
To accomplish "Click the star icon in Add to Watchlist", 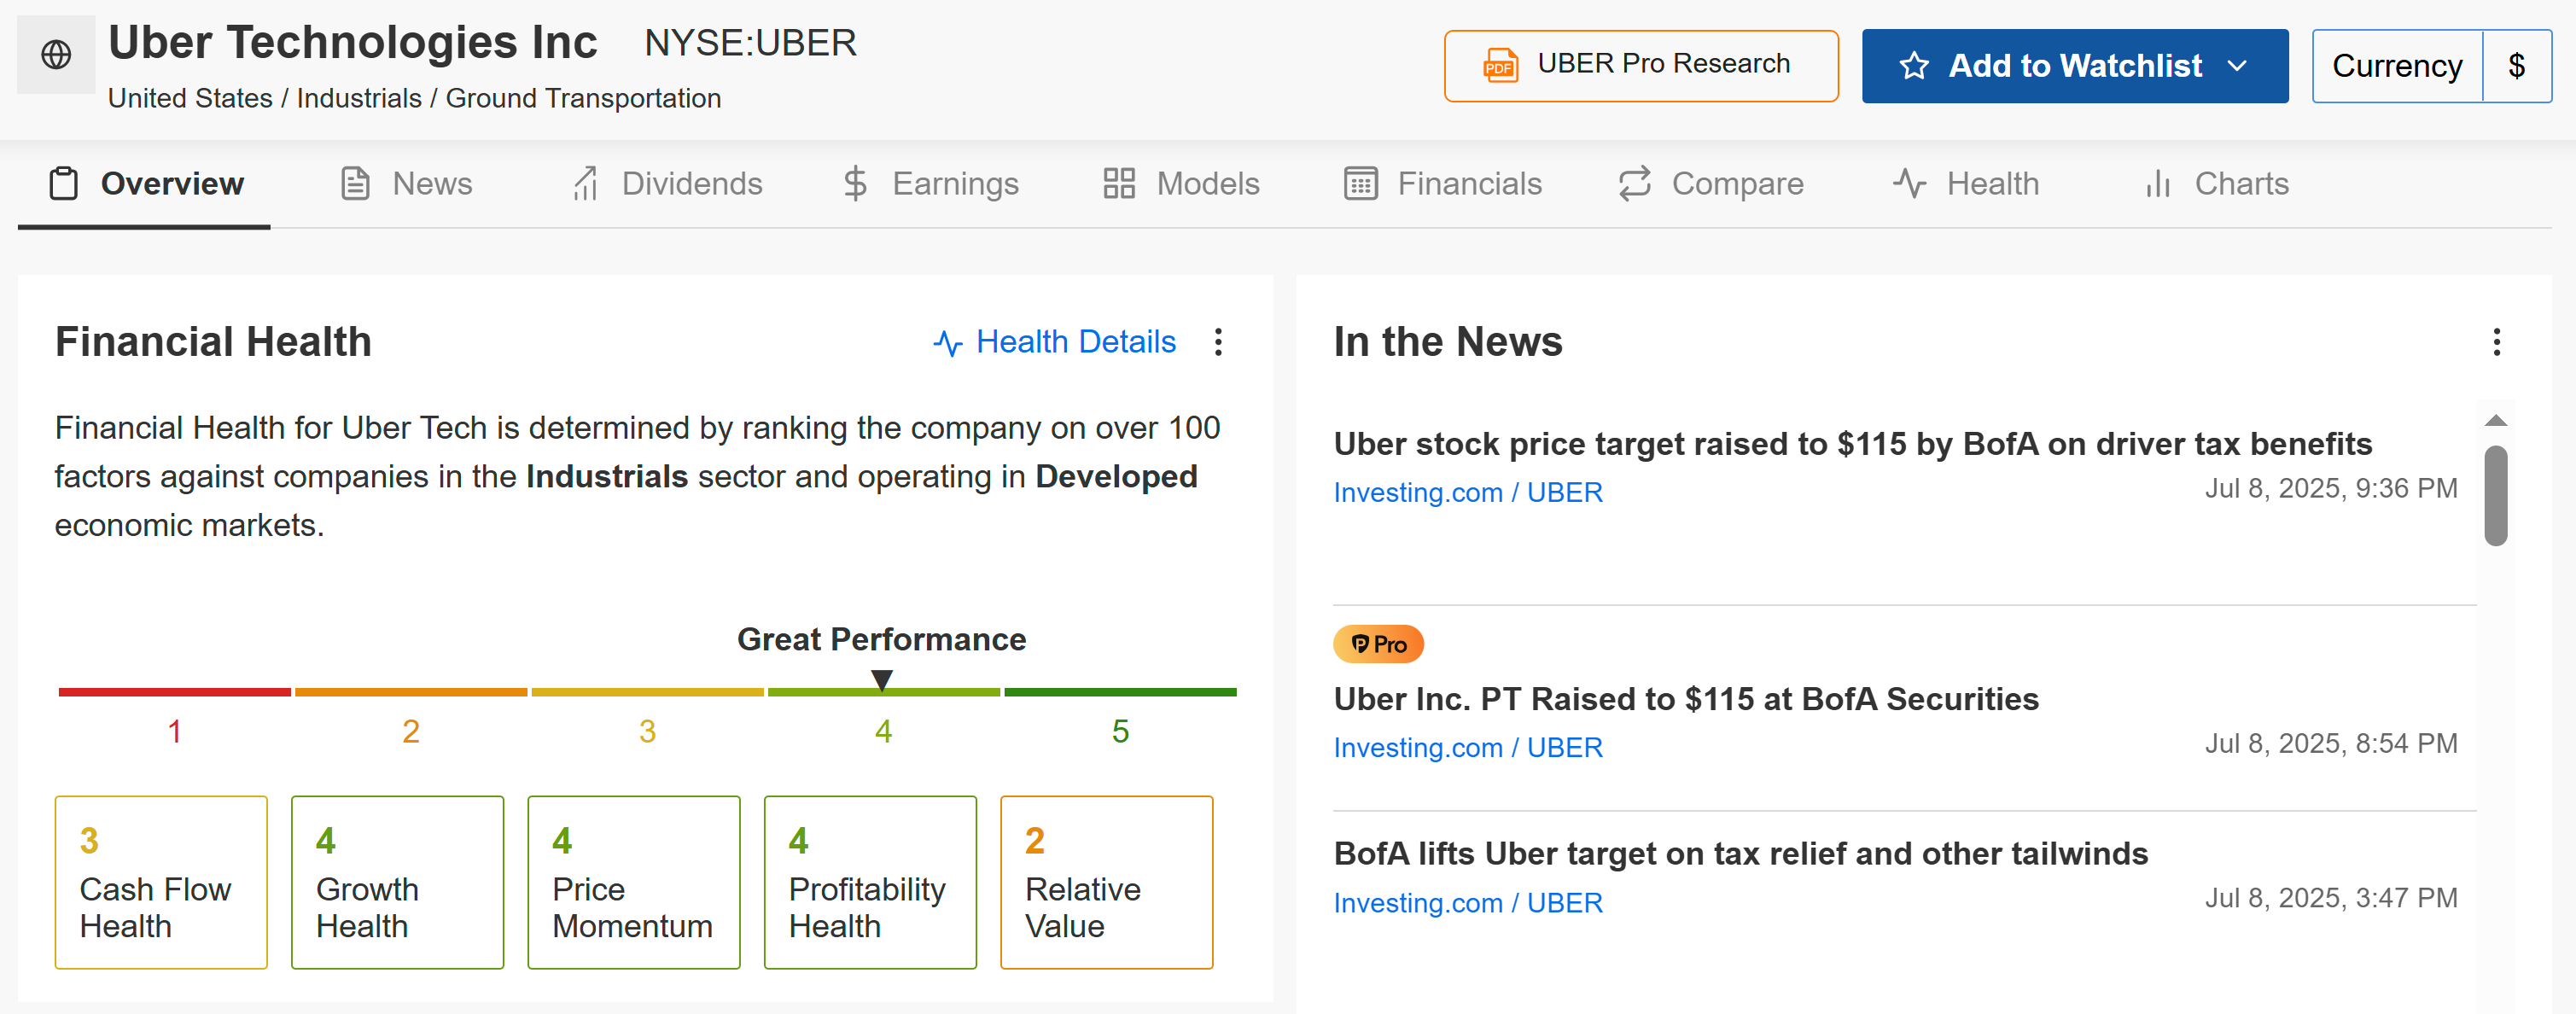I will [1914, 66].
